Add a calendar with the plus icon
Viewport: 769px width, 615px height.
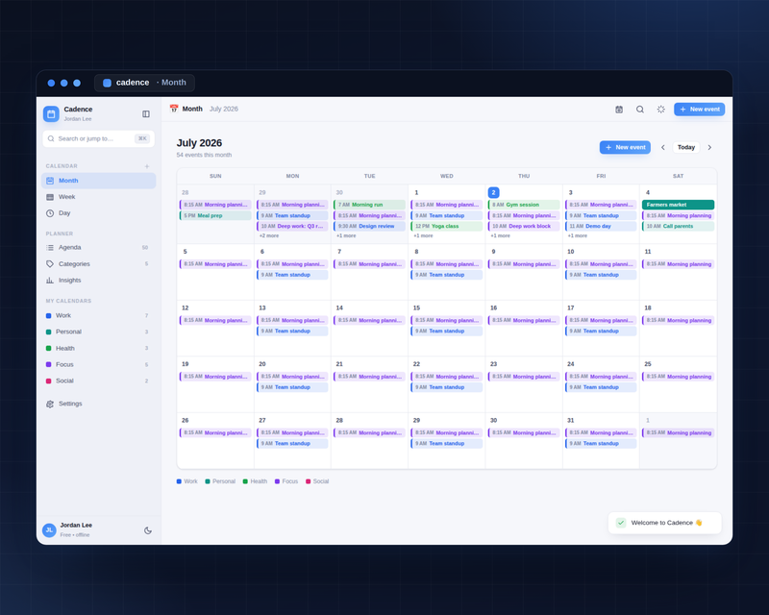point(147,166)
